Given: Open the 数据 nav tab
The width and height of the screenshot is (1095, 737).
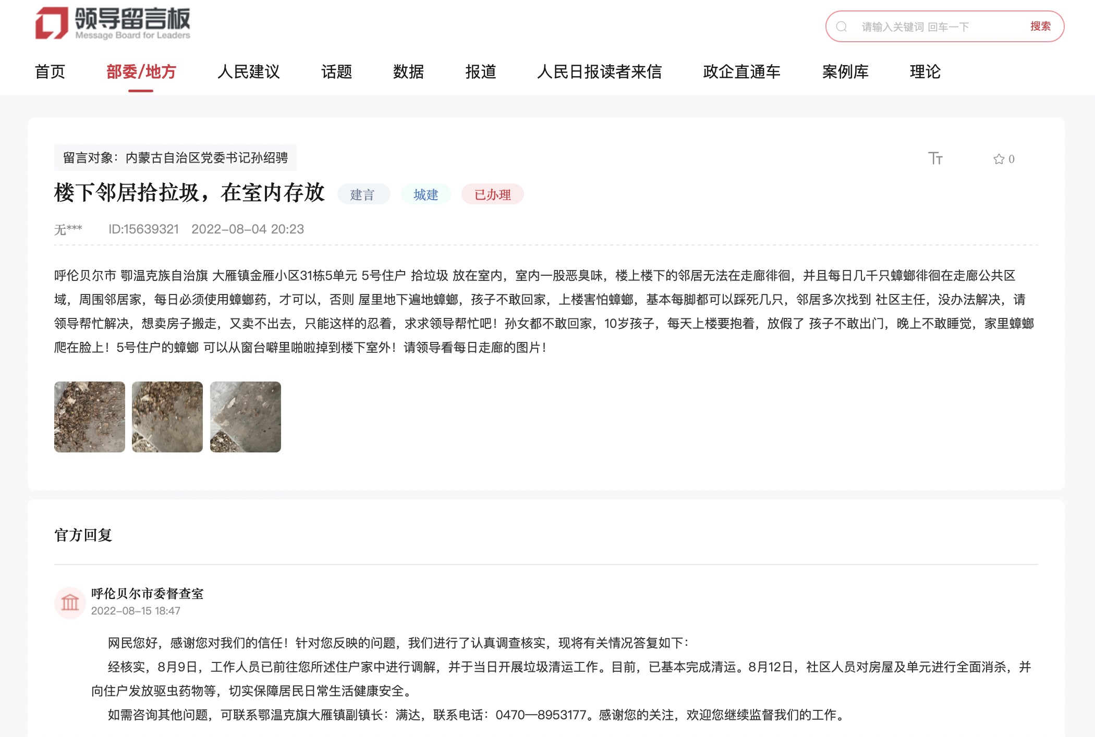Looking at the screenshot, I should coord(408,71).
